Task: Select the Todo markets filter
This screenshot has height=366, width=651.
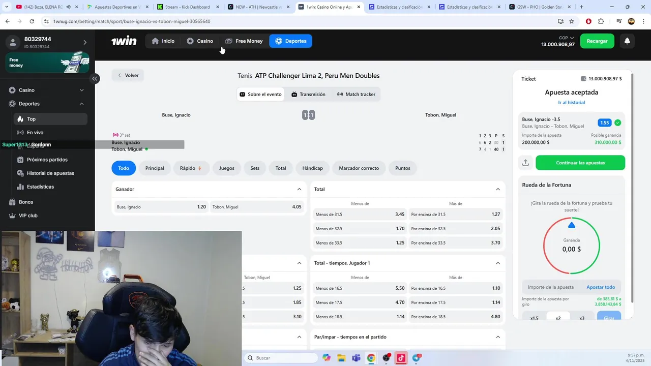Action: pos(124,168)
